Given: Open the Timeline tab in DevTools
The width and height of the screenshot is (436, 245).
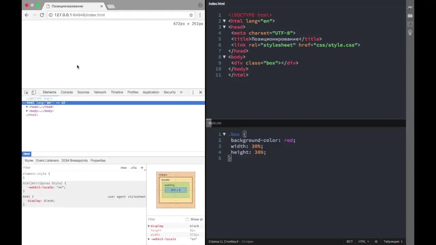Looking at the screenshot, I should 117,92.
